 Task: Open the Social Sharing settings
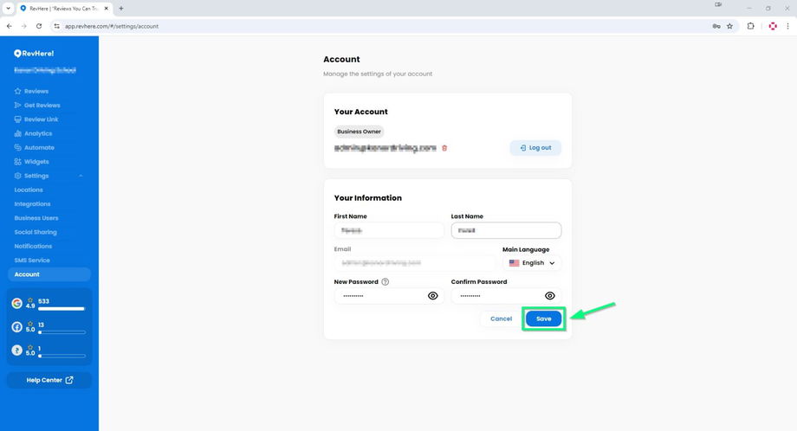(x=36, y=232)
